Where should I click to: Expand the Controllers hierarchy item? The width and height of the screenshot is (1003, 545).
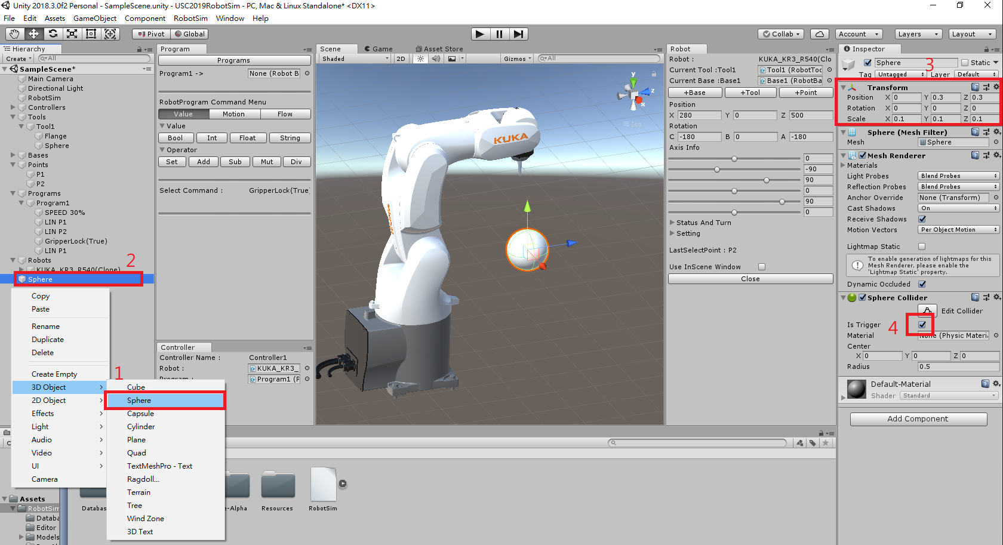pyautogui.click(x=13, y=107)
